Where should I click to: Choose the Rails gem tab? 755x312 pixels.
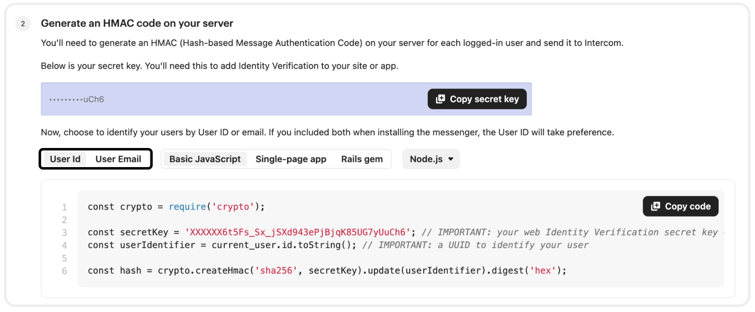click(362, 159)
